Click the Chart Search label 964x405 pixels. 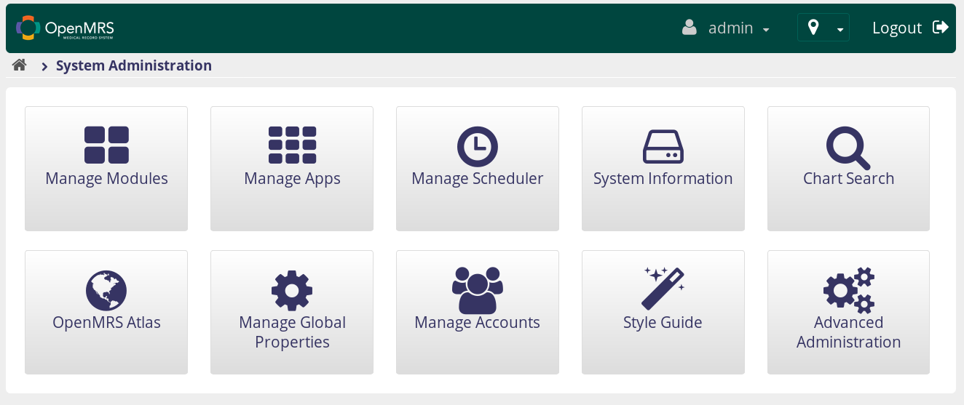pyautogui.click(x=848, y=178)
